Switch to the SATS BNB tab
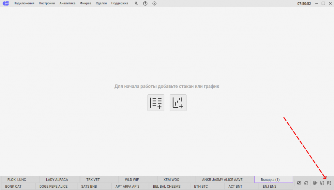 pos(95,186)
